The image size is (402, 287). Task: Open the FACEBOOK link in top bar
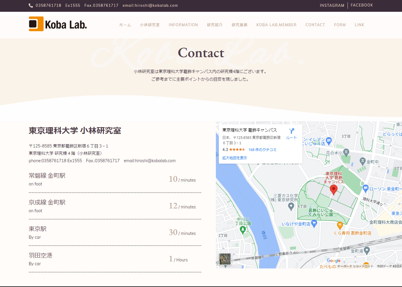pos(362,5)
